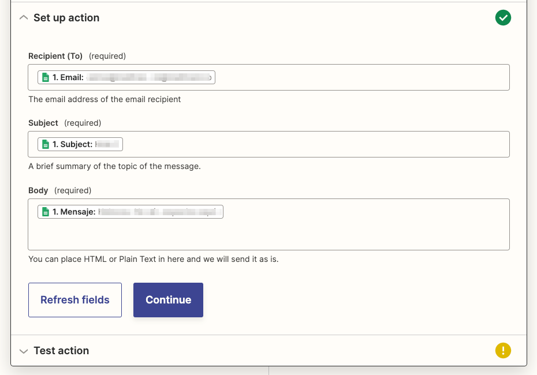
Task: Select the '1. Subject' mapped data pill
Action: point(80,144)
